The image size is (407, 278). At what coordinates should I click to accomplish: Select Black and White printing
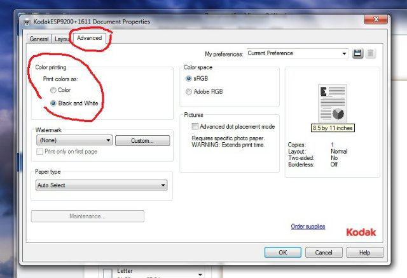tap(53, 103)
